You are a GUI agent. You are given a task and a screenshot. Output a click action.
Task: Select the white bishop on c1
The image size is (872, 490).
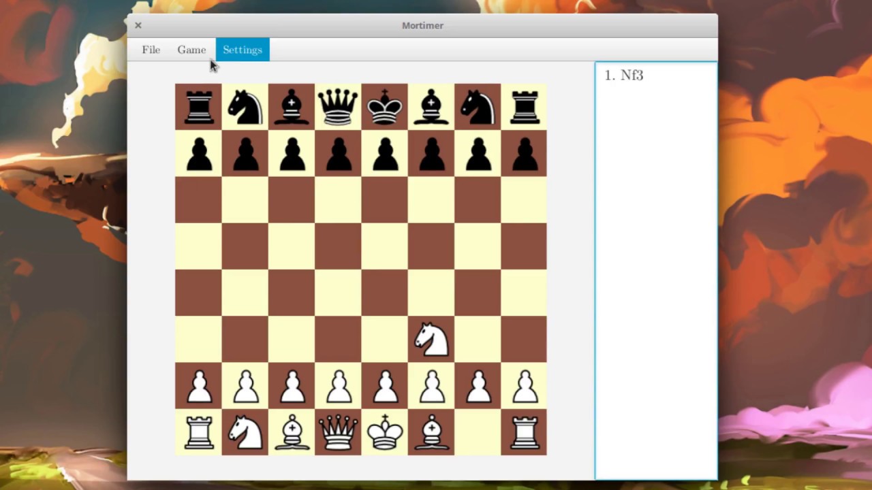pyautogui.click(x=292, y=431)
